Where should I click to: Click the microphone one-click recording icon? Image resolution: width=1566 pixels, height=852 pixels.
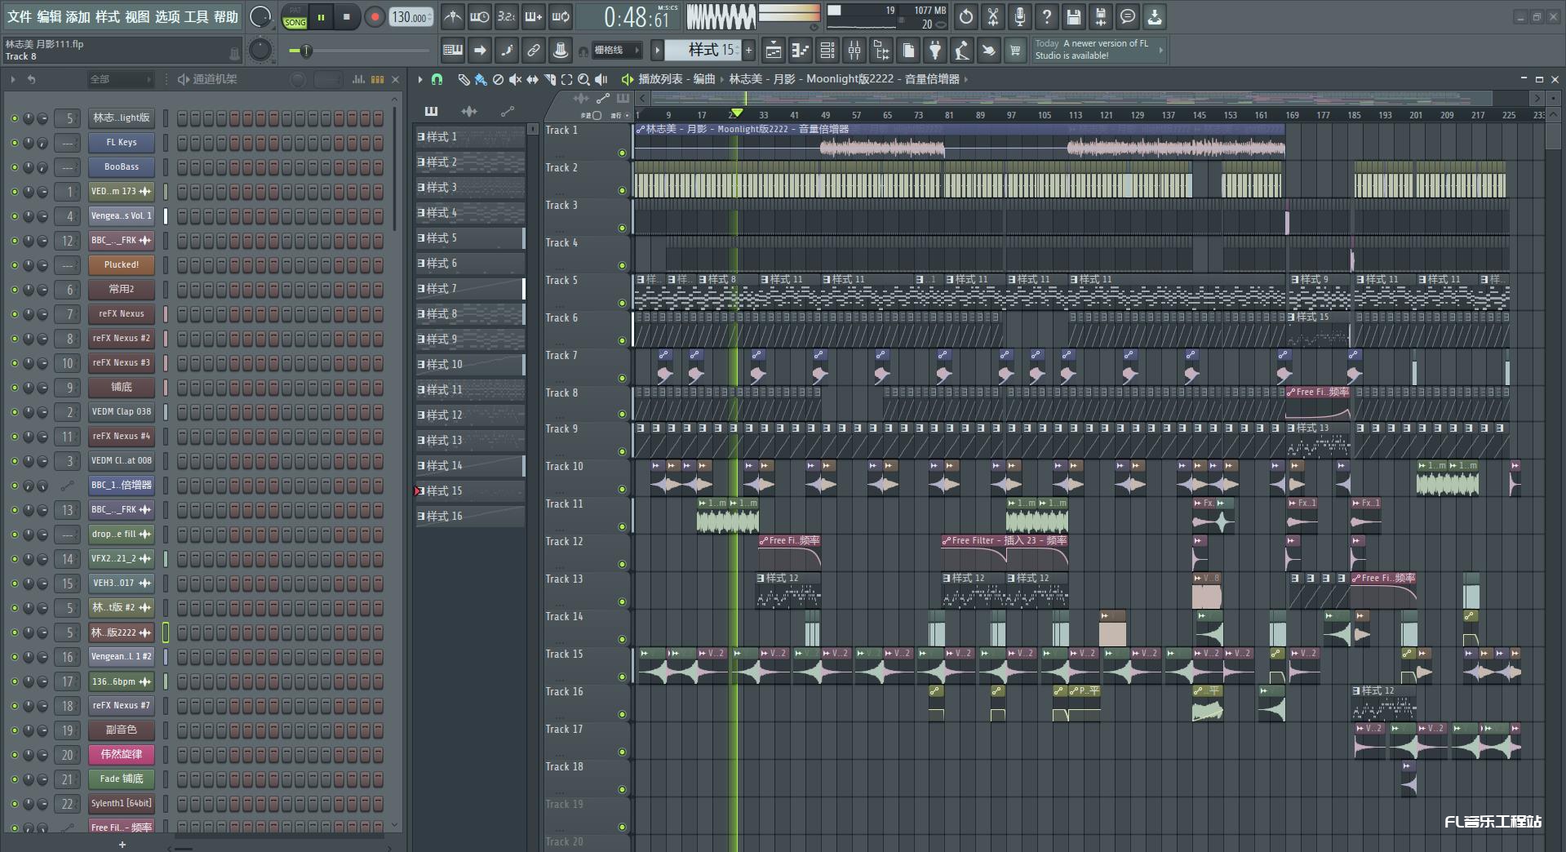click(1020, 16)
